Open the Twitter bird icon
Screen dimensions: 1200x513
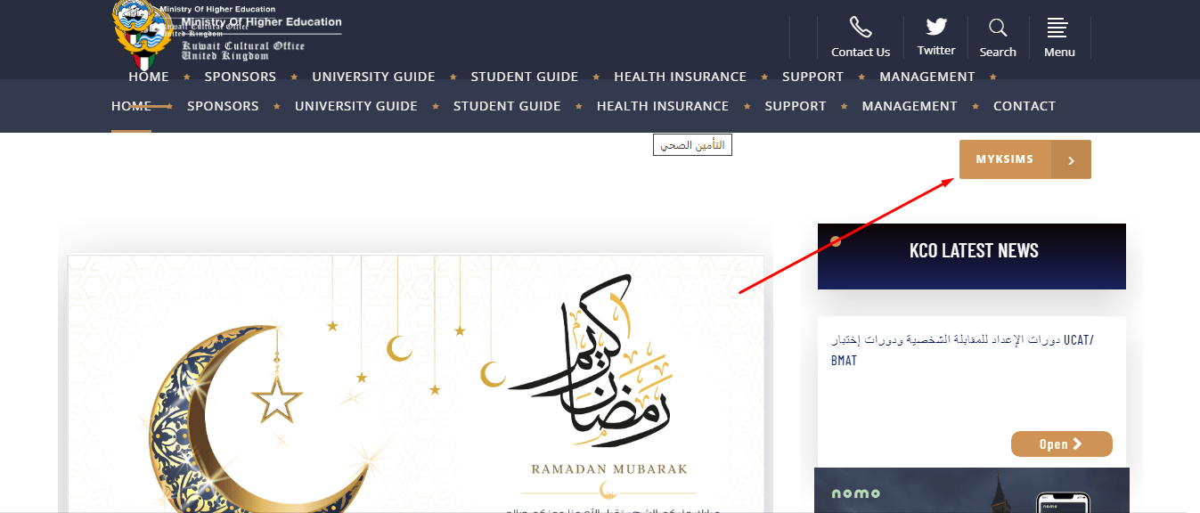[936, 27]
